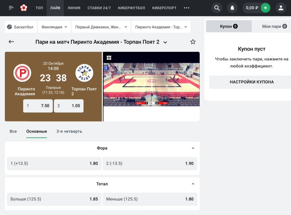The image size is (291, 215).
Task: Open the hamburger menu icon
Action: tap(11, 8)
